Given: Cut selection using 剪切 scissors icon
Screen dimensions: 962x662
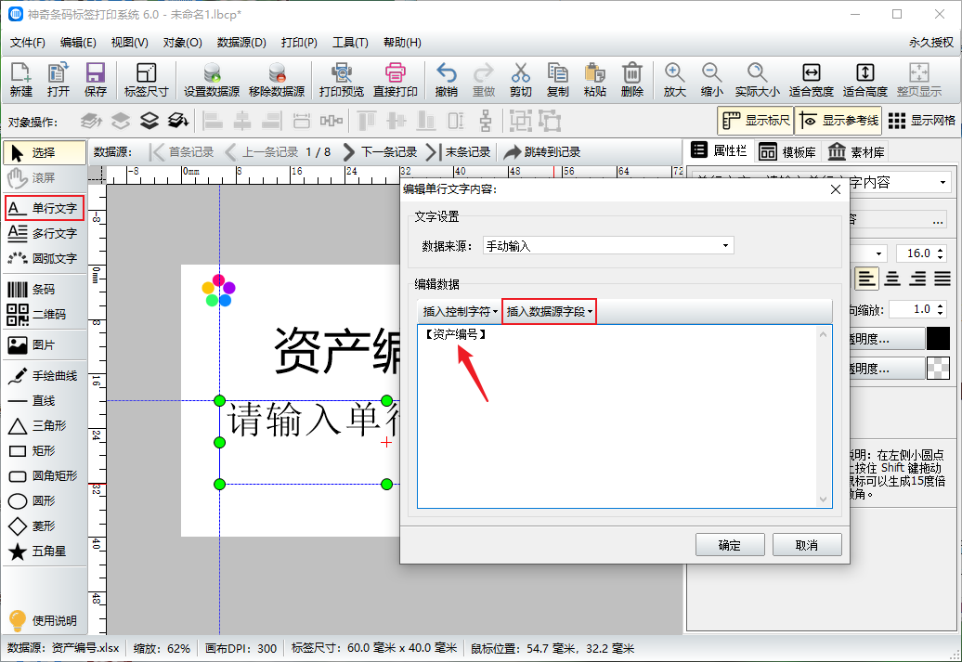Looking at the screenshot, I should (520, 80).
